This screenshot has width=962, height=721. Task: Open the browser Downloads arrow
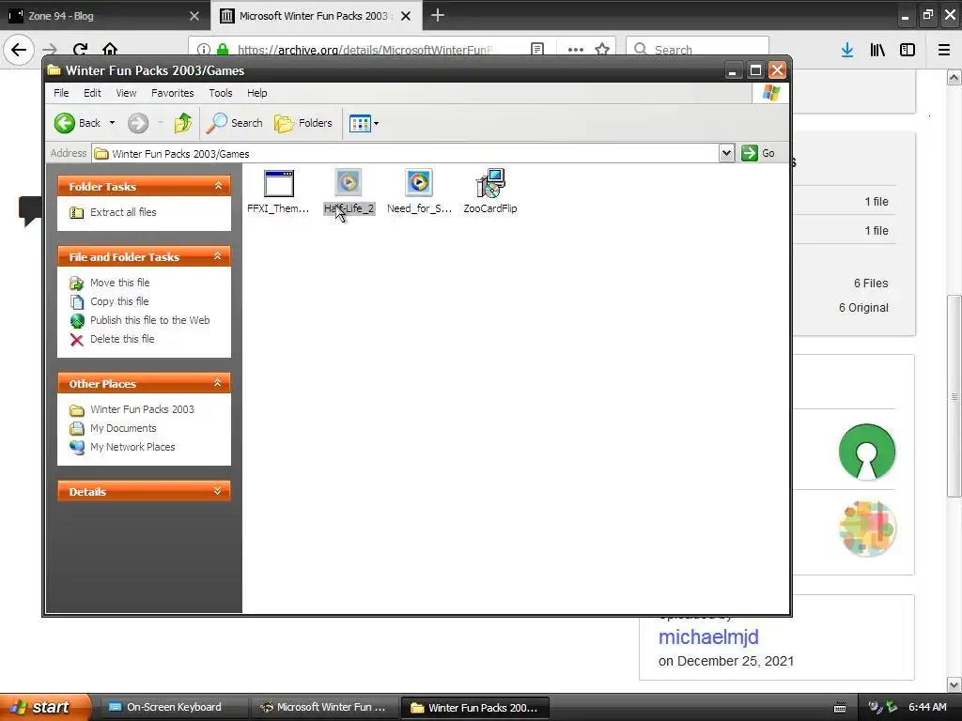pyautogui.click(x=847, y=50)
